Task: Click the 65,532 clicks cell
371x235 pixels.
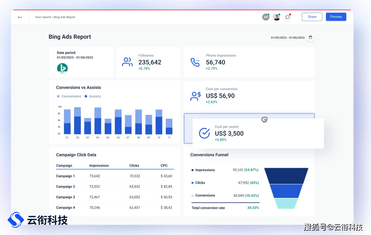Action: 135,187
